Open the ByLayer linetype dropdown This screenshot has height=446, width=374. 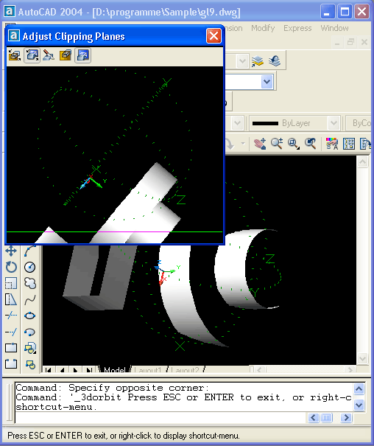pyautogui.click(x=334, y=123)
